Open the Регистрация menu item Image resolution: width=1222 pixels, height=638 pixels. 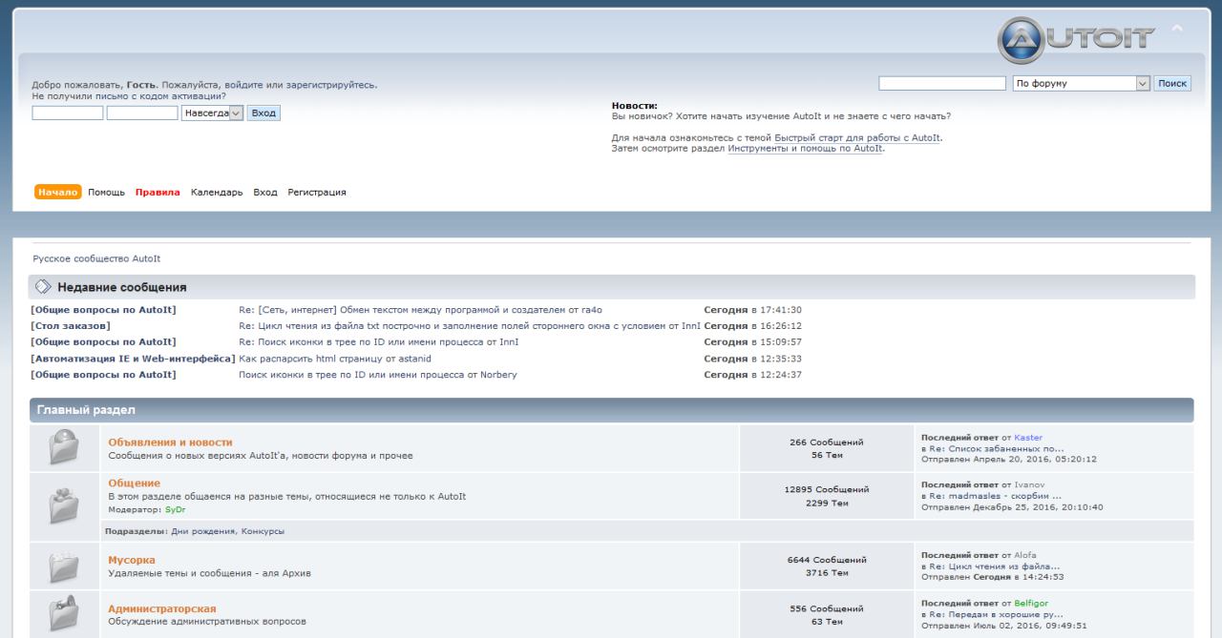click(x=317, y=193)
